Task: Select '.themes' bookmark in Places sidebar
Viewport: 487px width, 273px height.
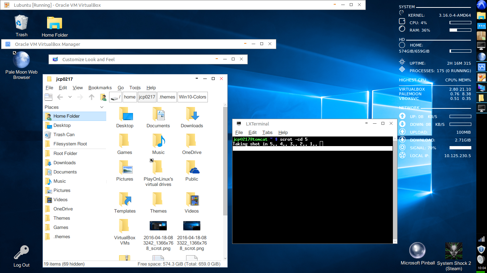Action: pos(75,237)
